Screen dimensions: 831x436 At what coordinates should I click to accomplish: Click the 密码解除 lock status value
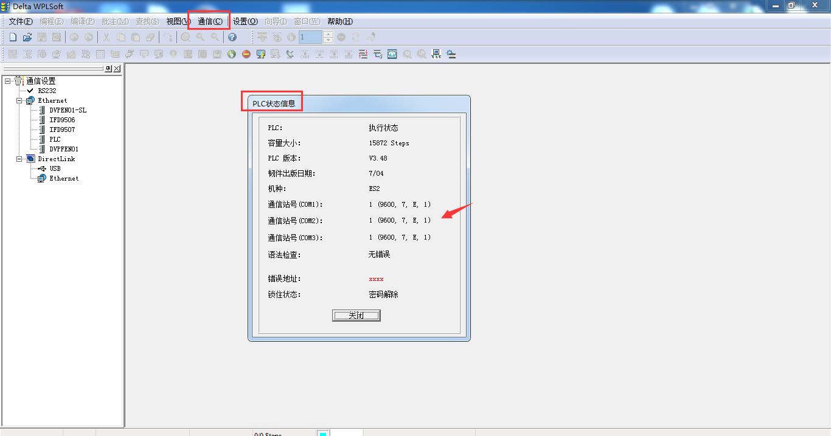coord(383,295)
